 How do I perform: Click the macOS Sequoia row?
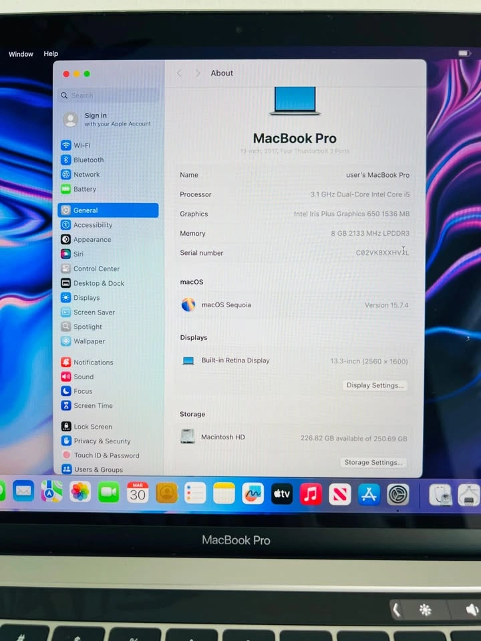pos(295,305)
